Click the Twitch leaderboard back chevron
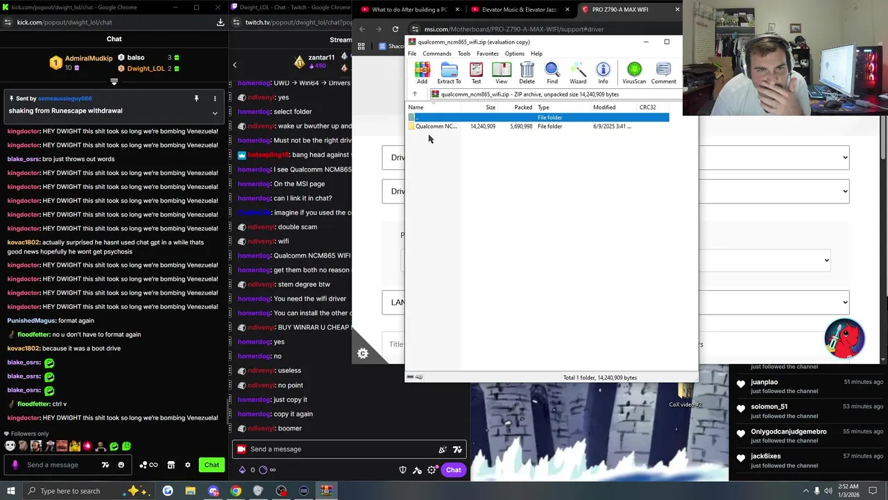This screenshot has width=888, height=500. pyautogui.click(x=234, y=65)
